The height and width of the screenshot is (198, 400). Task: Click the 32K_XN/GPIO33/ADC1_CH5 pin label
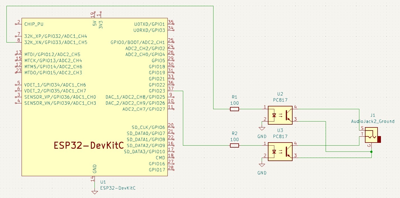56,43
